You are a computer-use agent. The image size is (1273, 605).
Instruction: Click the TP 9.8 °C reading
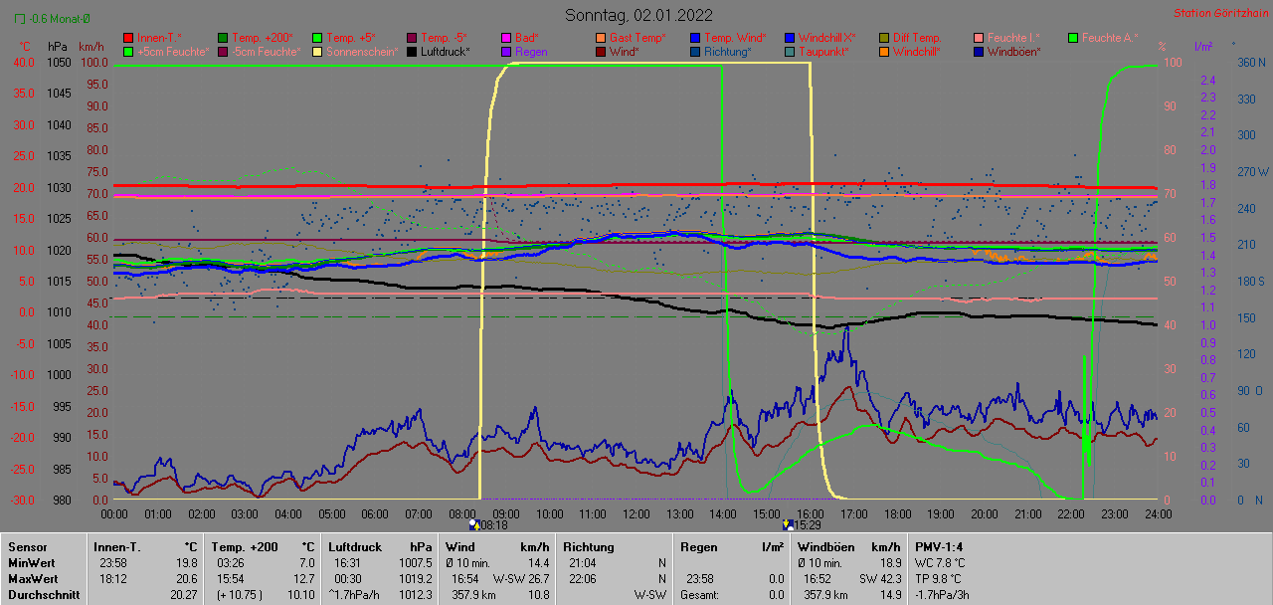point(939,579)
